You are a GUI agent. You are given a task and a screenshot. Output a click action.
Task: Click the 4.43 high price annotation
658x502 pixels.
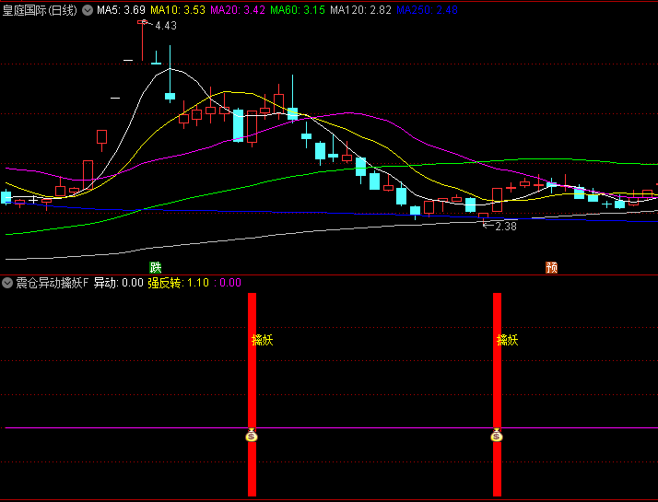[166, 26]
